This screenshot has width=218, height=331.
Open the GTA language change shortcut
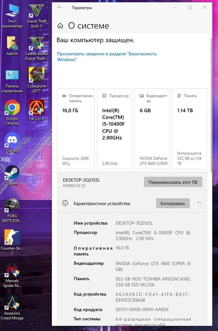[36, 48]
